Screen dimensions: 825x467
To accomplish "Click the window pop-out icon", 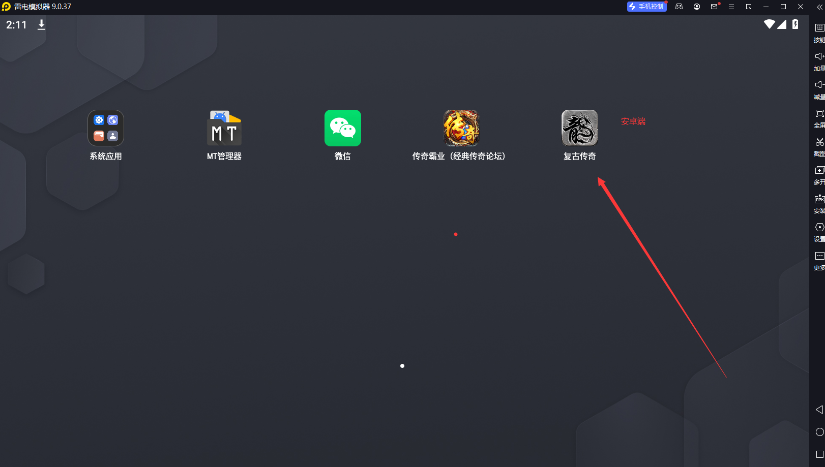I will (749, 7).
